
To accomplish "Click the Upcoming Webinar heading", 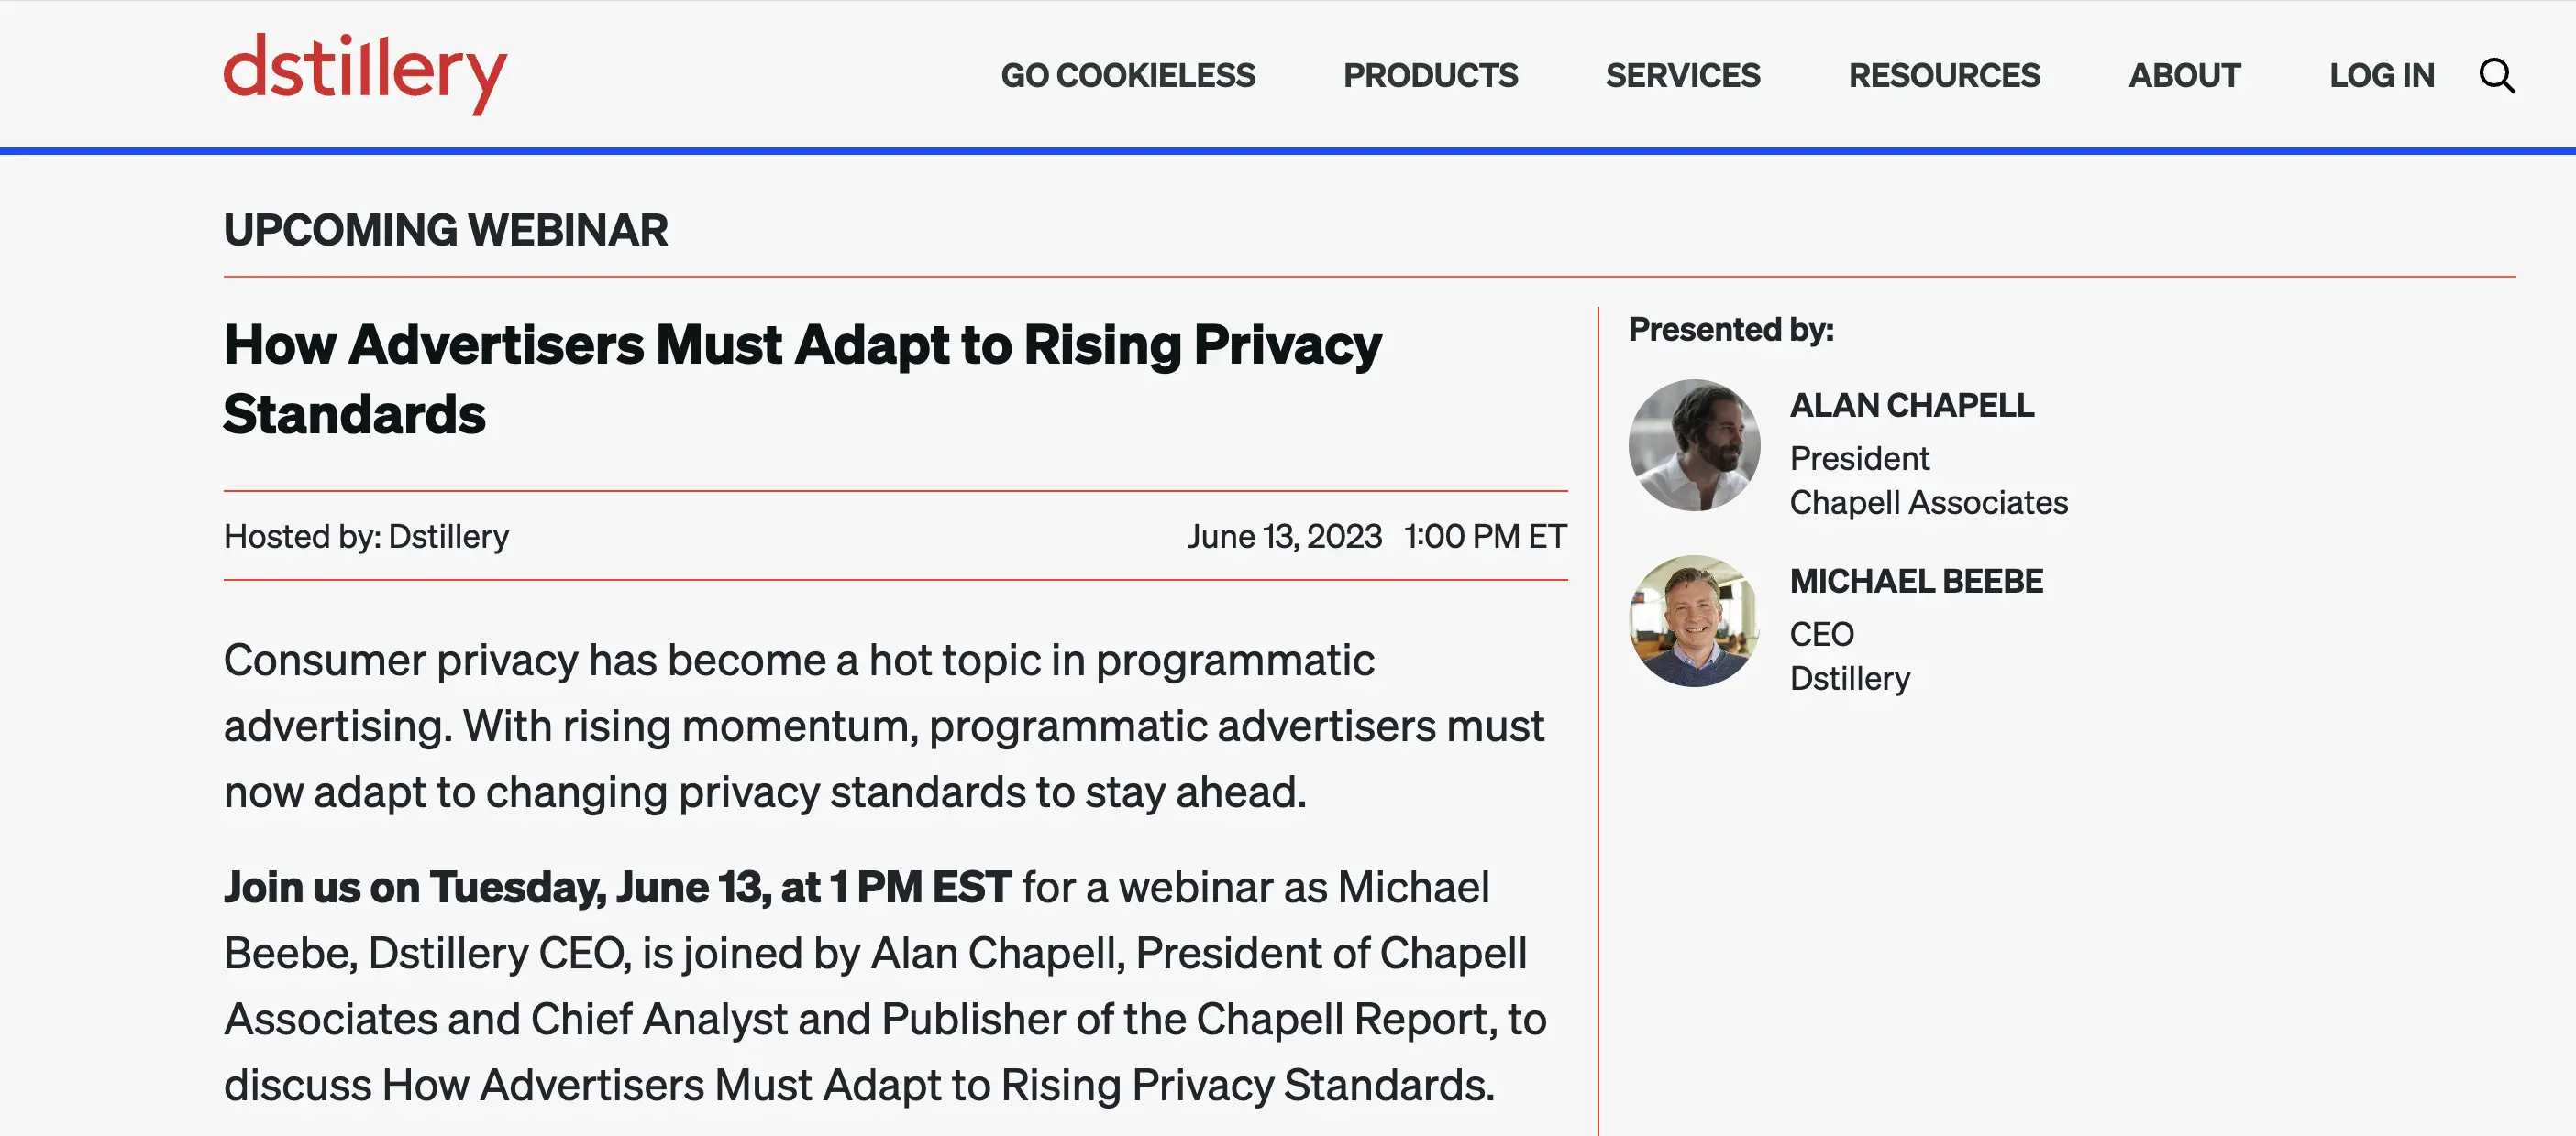I will 445,231.
